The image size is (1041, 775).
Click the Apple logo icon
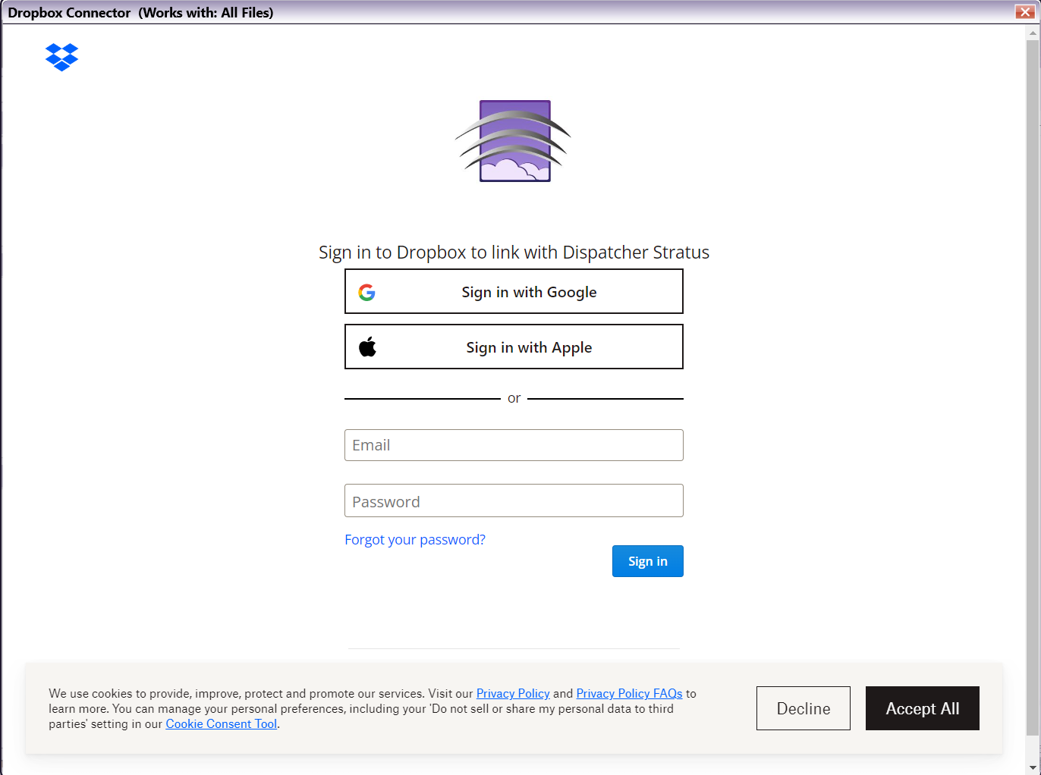[x=368, y=347]
